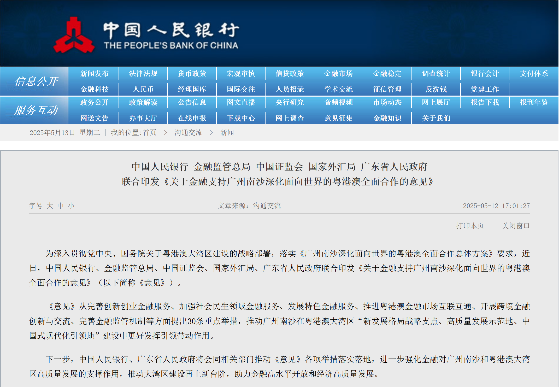
Task: Open 网上展厅 link
Action: [436, 102]
